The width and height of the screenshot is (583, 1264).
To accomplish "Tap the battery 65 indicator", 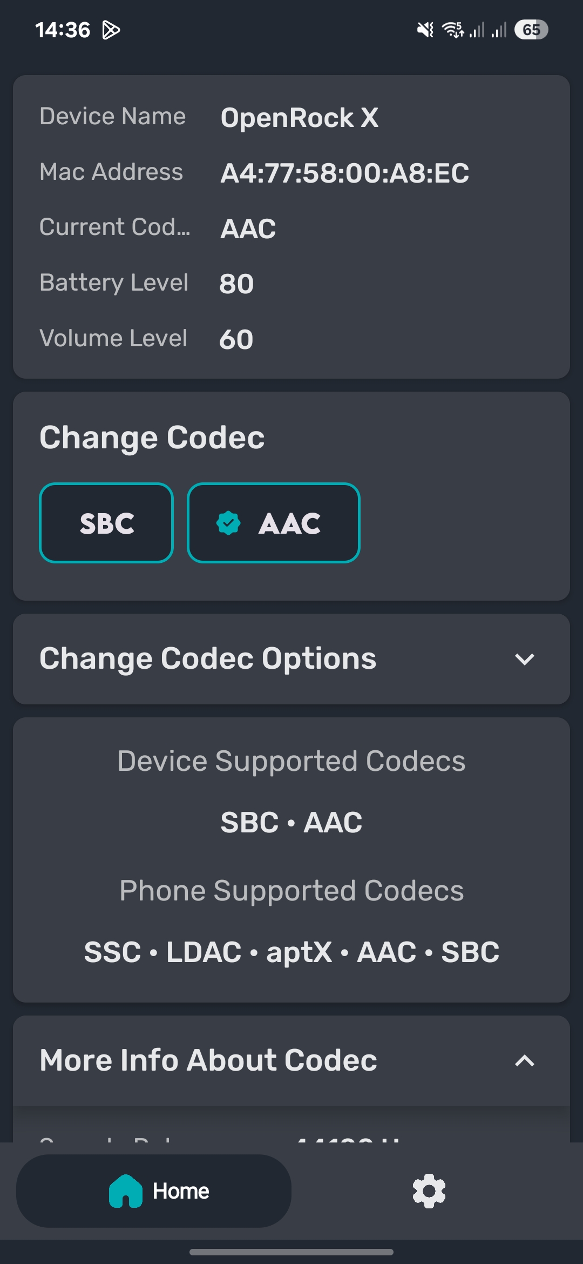I will coord(531,30).
